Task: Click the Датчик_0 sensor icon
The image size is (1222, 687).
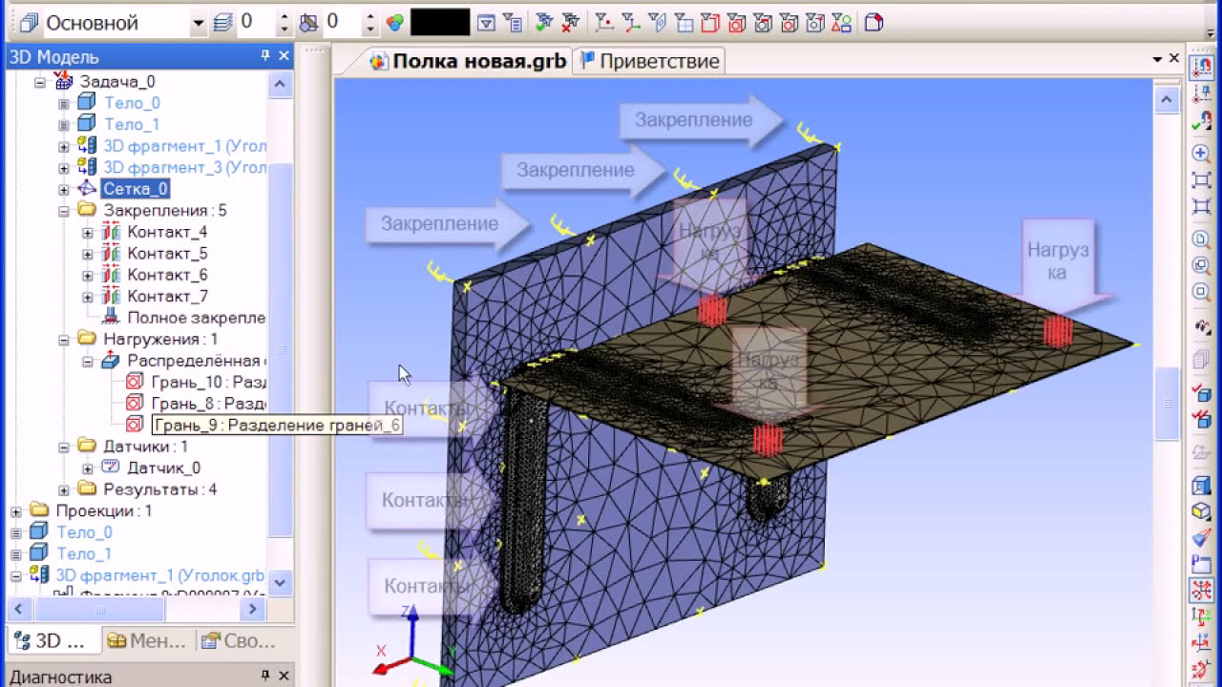Action: pos(112,468)
